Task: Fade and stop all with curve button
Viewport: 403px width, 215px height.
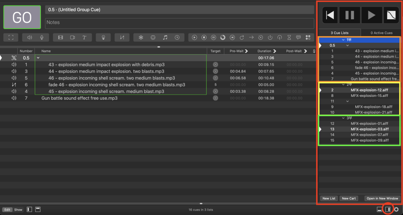Action: pyautogui.click(x=391, y=15)
